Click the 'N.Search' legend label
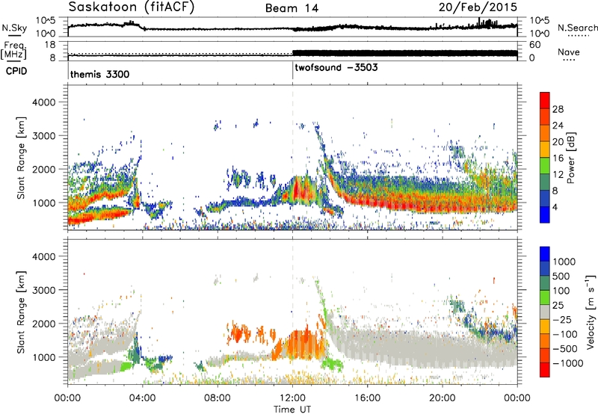 point(577,28)
